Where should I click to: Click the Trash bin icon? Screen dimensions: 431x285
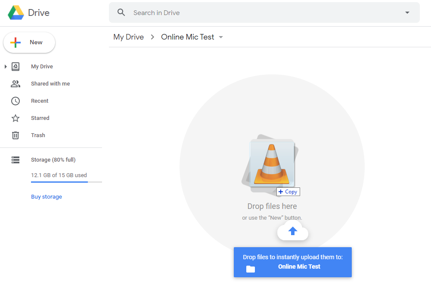(x=16, y=135)
